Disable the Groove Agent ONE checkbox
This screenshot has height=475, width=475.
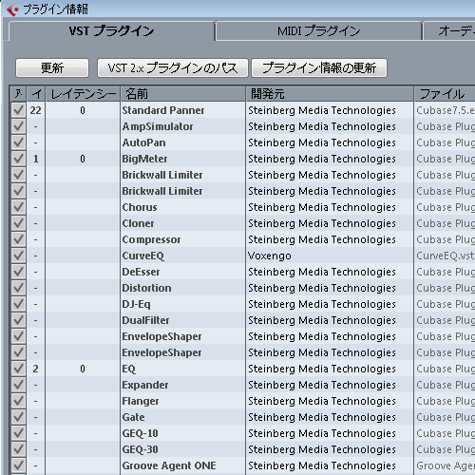[x=18, y=465]
